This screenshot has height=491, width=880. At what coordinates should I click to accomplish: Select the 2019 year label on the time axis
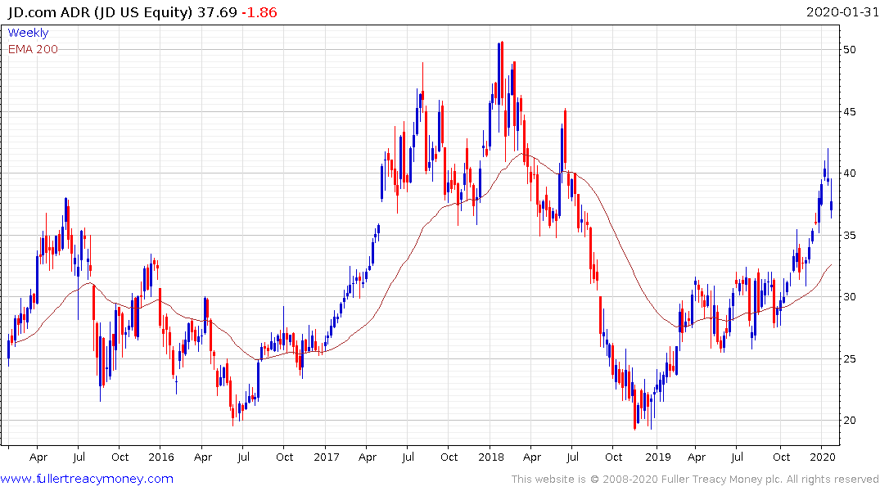[658, 457]
